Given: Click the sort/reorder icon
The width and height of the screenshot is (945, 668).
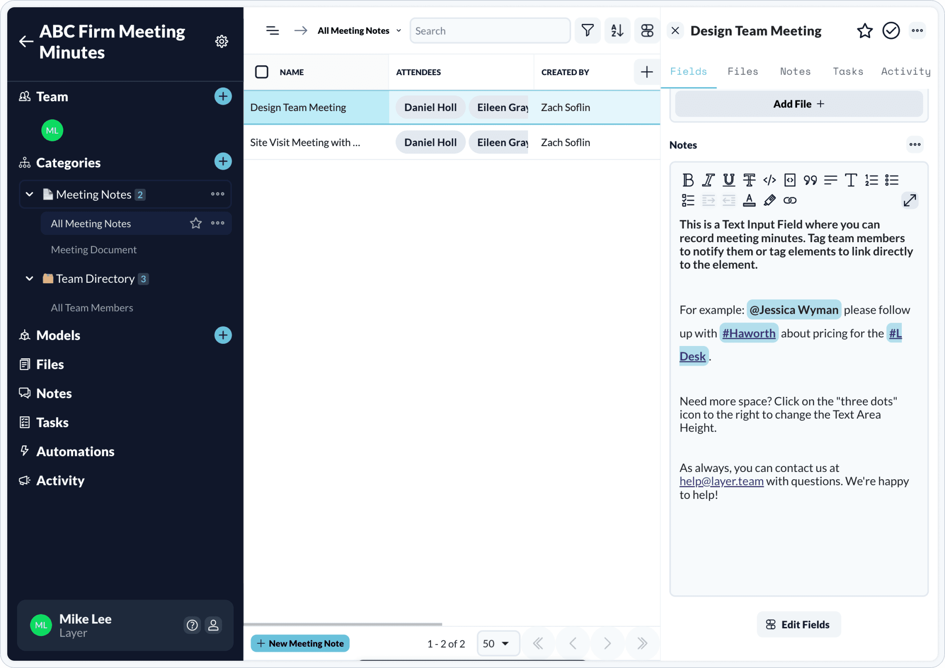Looking at the screenshot, I should click(x=618, y=30).
